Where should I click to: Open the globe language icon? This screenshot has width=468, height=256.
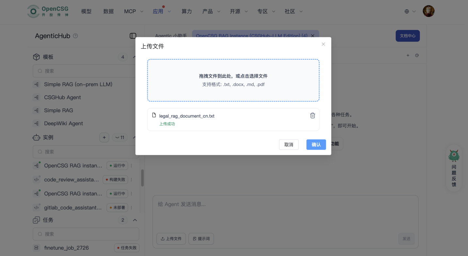(x=407, y=11)
